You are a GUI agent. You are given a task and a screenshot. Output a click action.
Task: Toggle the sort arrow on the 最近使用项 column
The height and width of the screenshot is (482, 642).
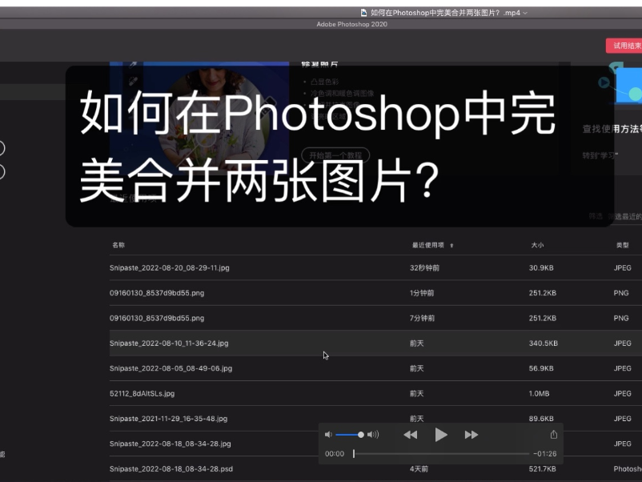453,245
